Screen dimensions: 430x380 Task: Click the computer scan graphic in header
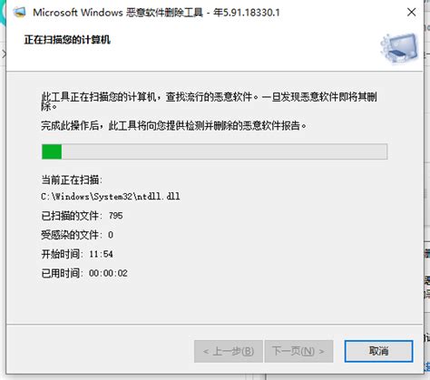[x=399, y=48]
